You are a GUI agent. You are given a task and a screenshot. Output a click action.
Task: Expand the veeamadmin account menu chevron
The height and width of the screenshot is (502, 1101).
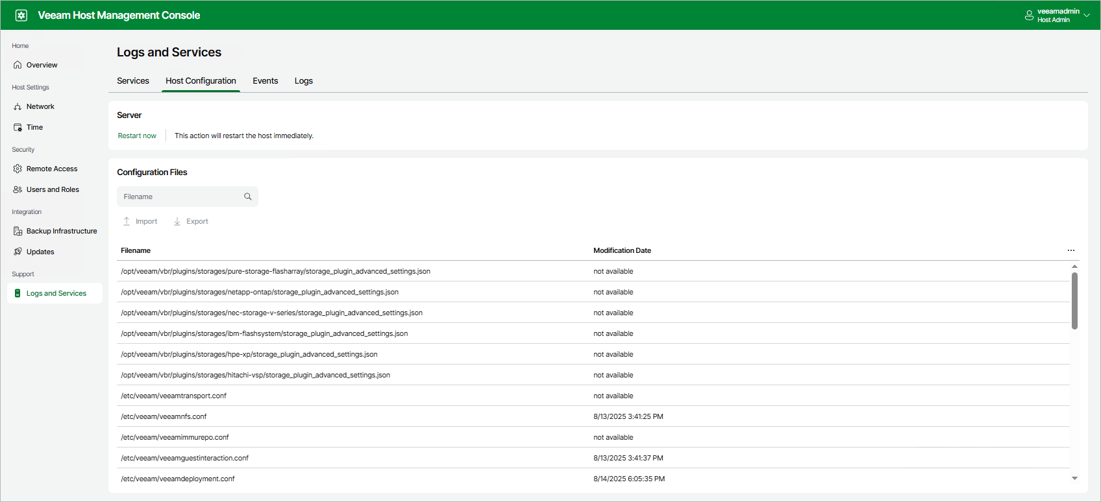pos(1087,16)
